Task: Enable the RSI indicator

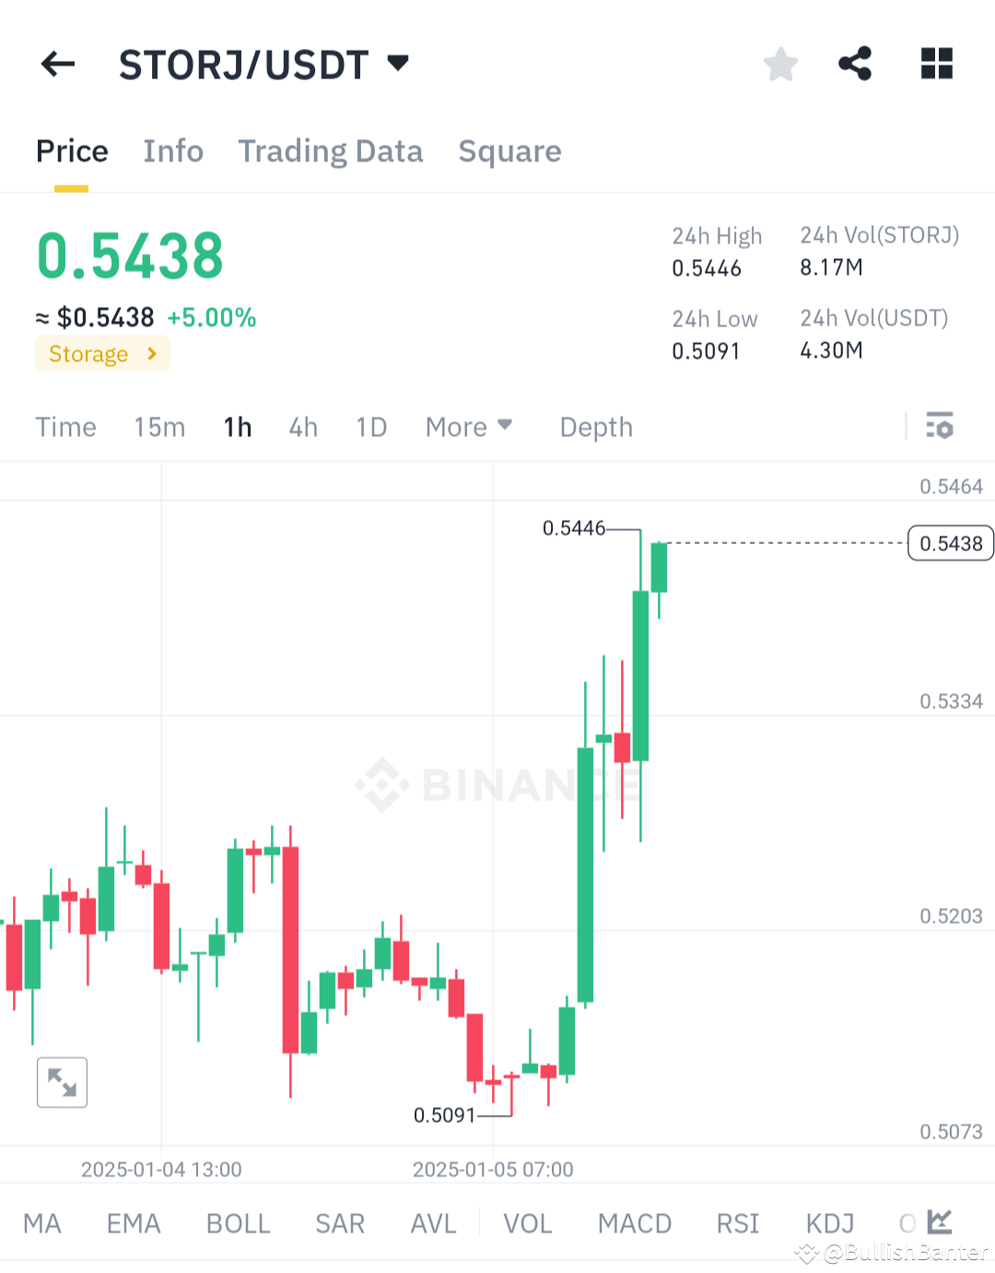Action: 737,1222
